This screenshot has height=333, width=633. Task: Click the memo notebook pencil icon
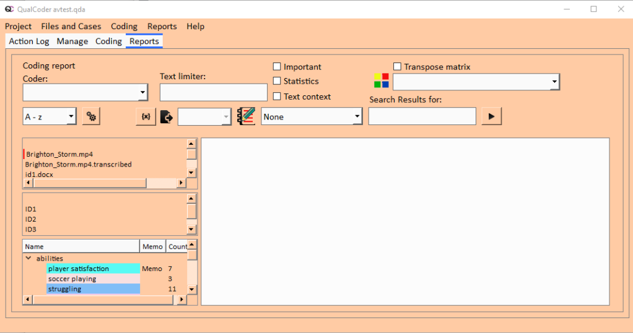click(246, 116)
